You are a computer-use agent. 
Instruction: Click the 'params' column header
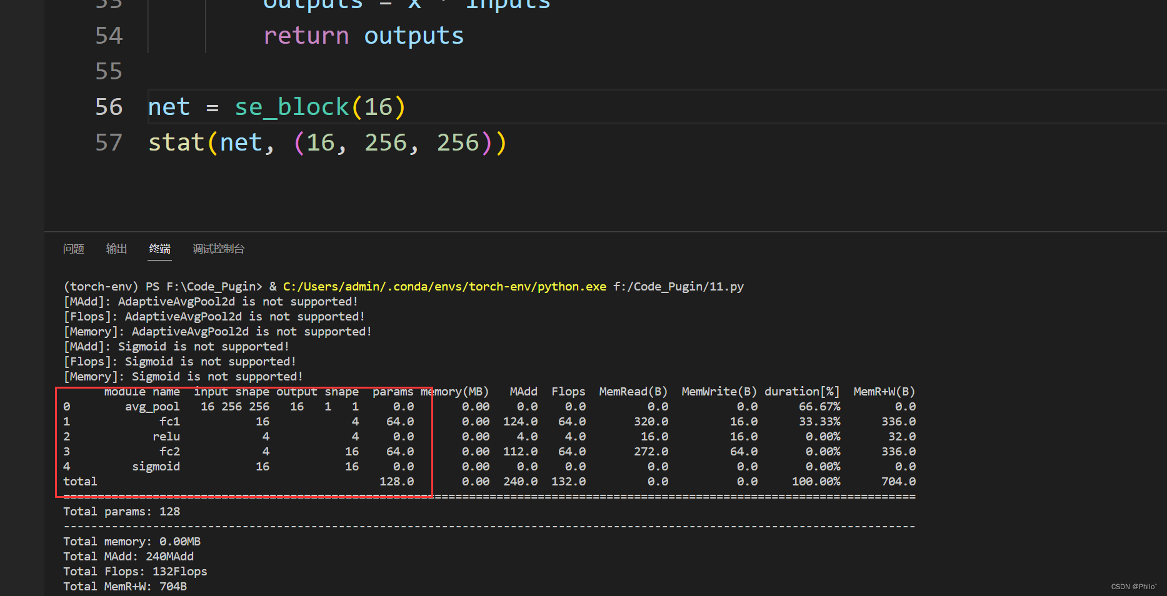point(393,392)
